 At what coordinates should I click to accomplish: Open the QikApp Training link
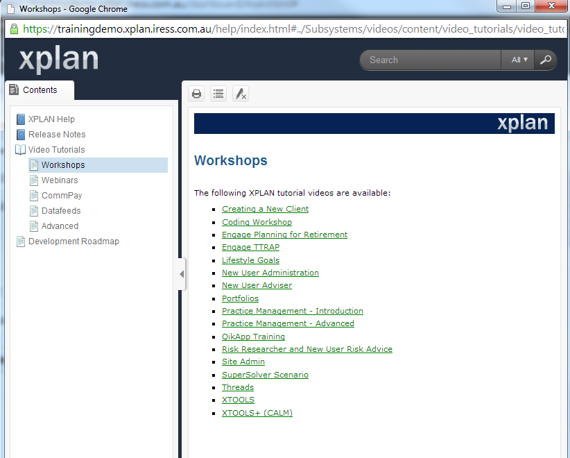(x=253, y=337)
